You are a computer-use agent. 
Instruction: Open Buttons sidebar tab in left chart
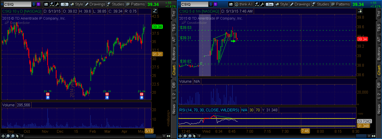coord(174,53)
